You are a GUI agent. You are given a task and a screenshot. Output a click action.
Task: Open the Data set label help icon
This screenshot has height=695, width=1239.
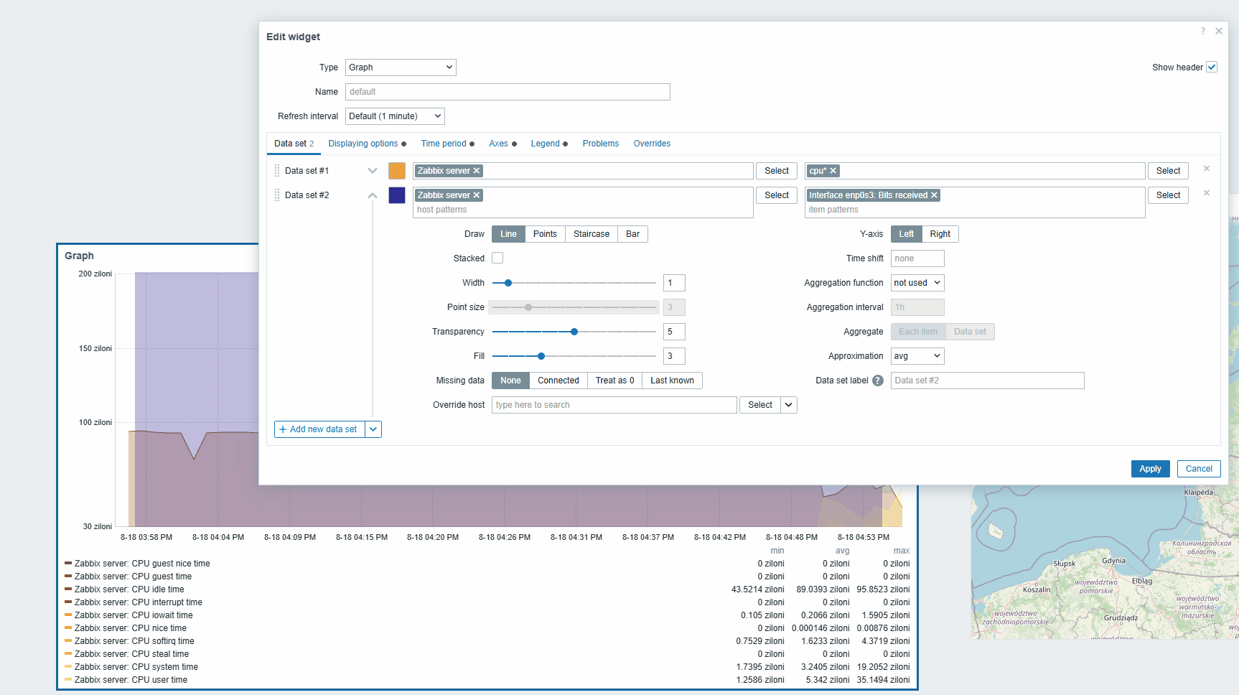click(878, 381)
